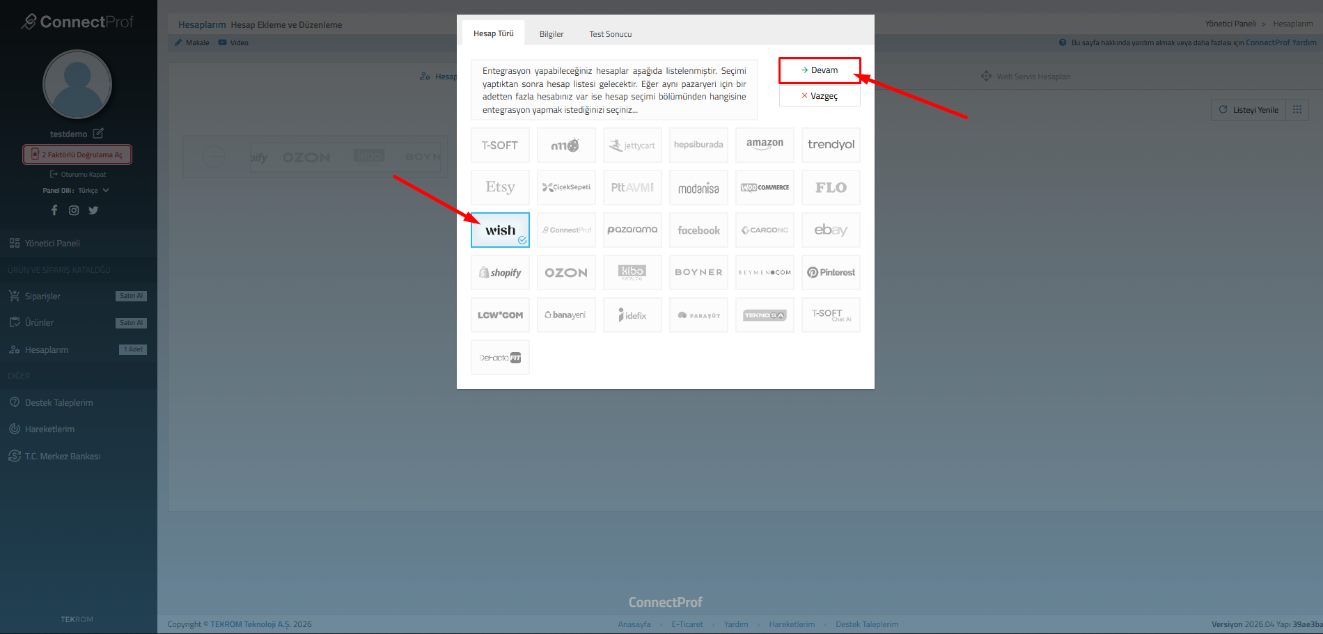
Task: Click the Hepsiburada account tile
Action: pos(698,145)
